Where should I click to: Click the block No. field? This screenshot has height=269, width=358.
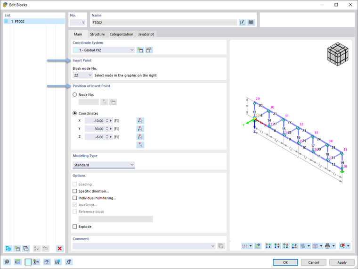(x=78, y=23)
